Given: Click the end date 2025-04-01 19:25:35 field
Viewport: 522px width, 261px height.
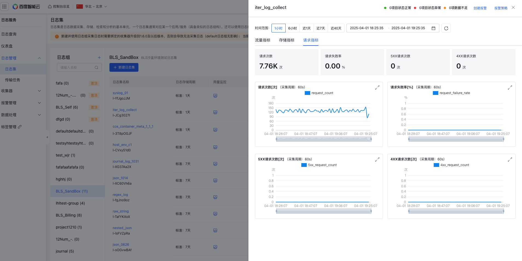Looking at the screenshot, I should [408, 28].
